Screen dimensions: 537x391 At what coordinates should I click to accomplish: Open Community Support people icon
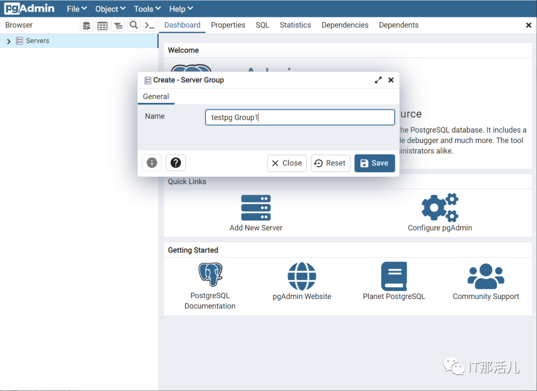coord(486,276)
